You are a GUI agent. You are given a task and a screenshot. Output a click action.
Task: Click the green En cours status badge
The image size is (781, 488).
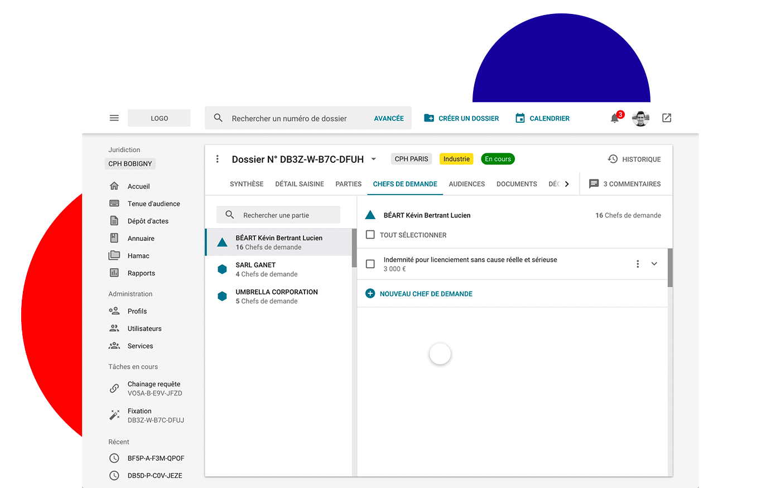click(498, 159)
